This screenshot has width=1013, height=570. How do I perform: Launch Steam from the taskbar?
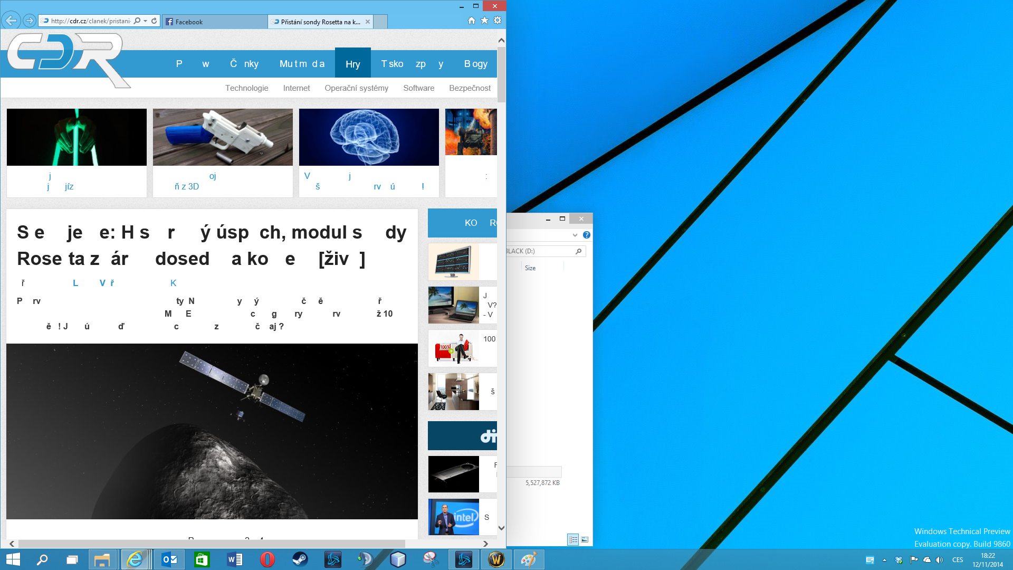[x=300, y=559]
